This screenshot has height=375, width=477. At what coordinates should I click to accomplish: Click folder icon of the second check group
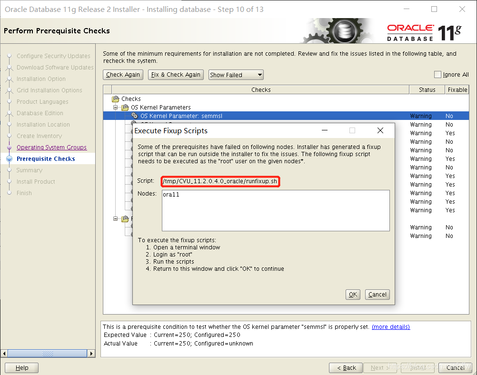click(125, 219)
